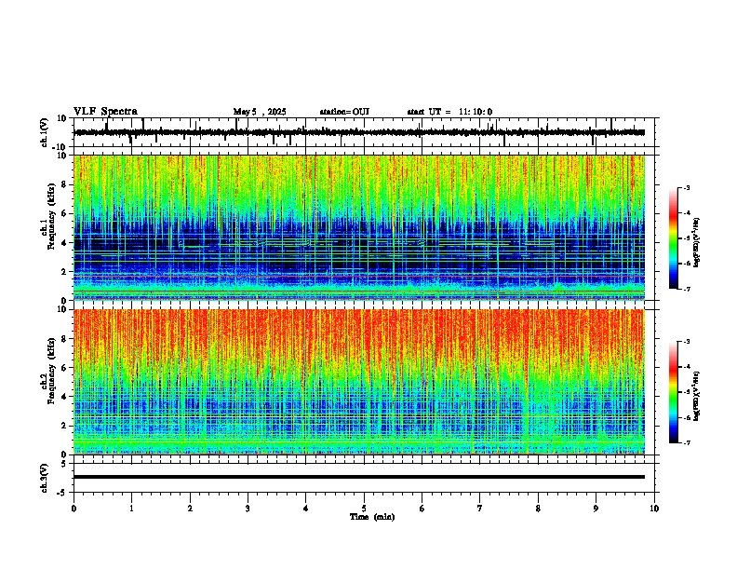The image size is (737, 570).
Task: Click the ch.3 flat voltage trace
Action: (x=359, y=477)
